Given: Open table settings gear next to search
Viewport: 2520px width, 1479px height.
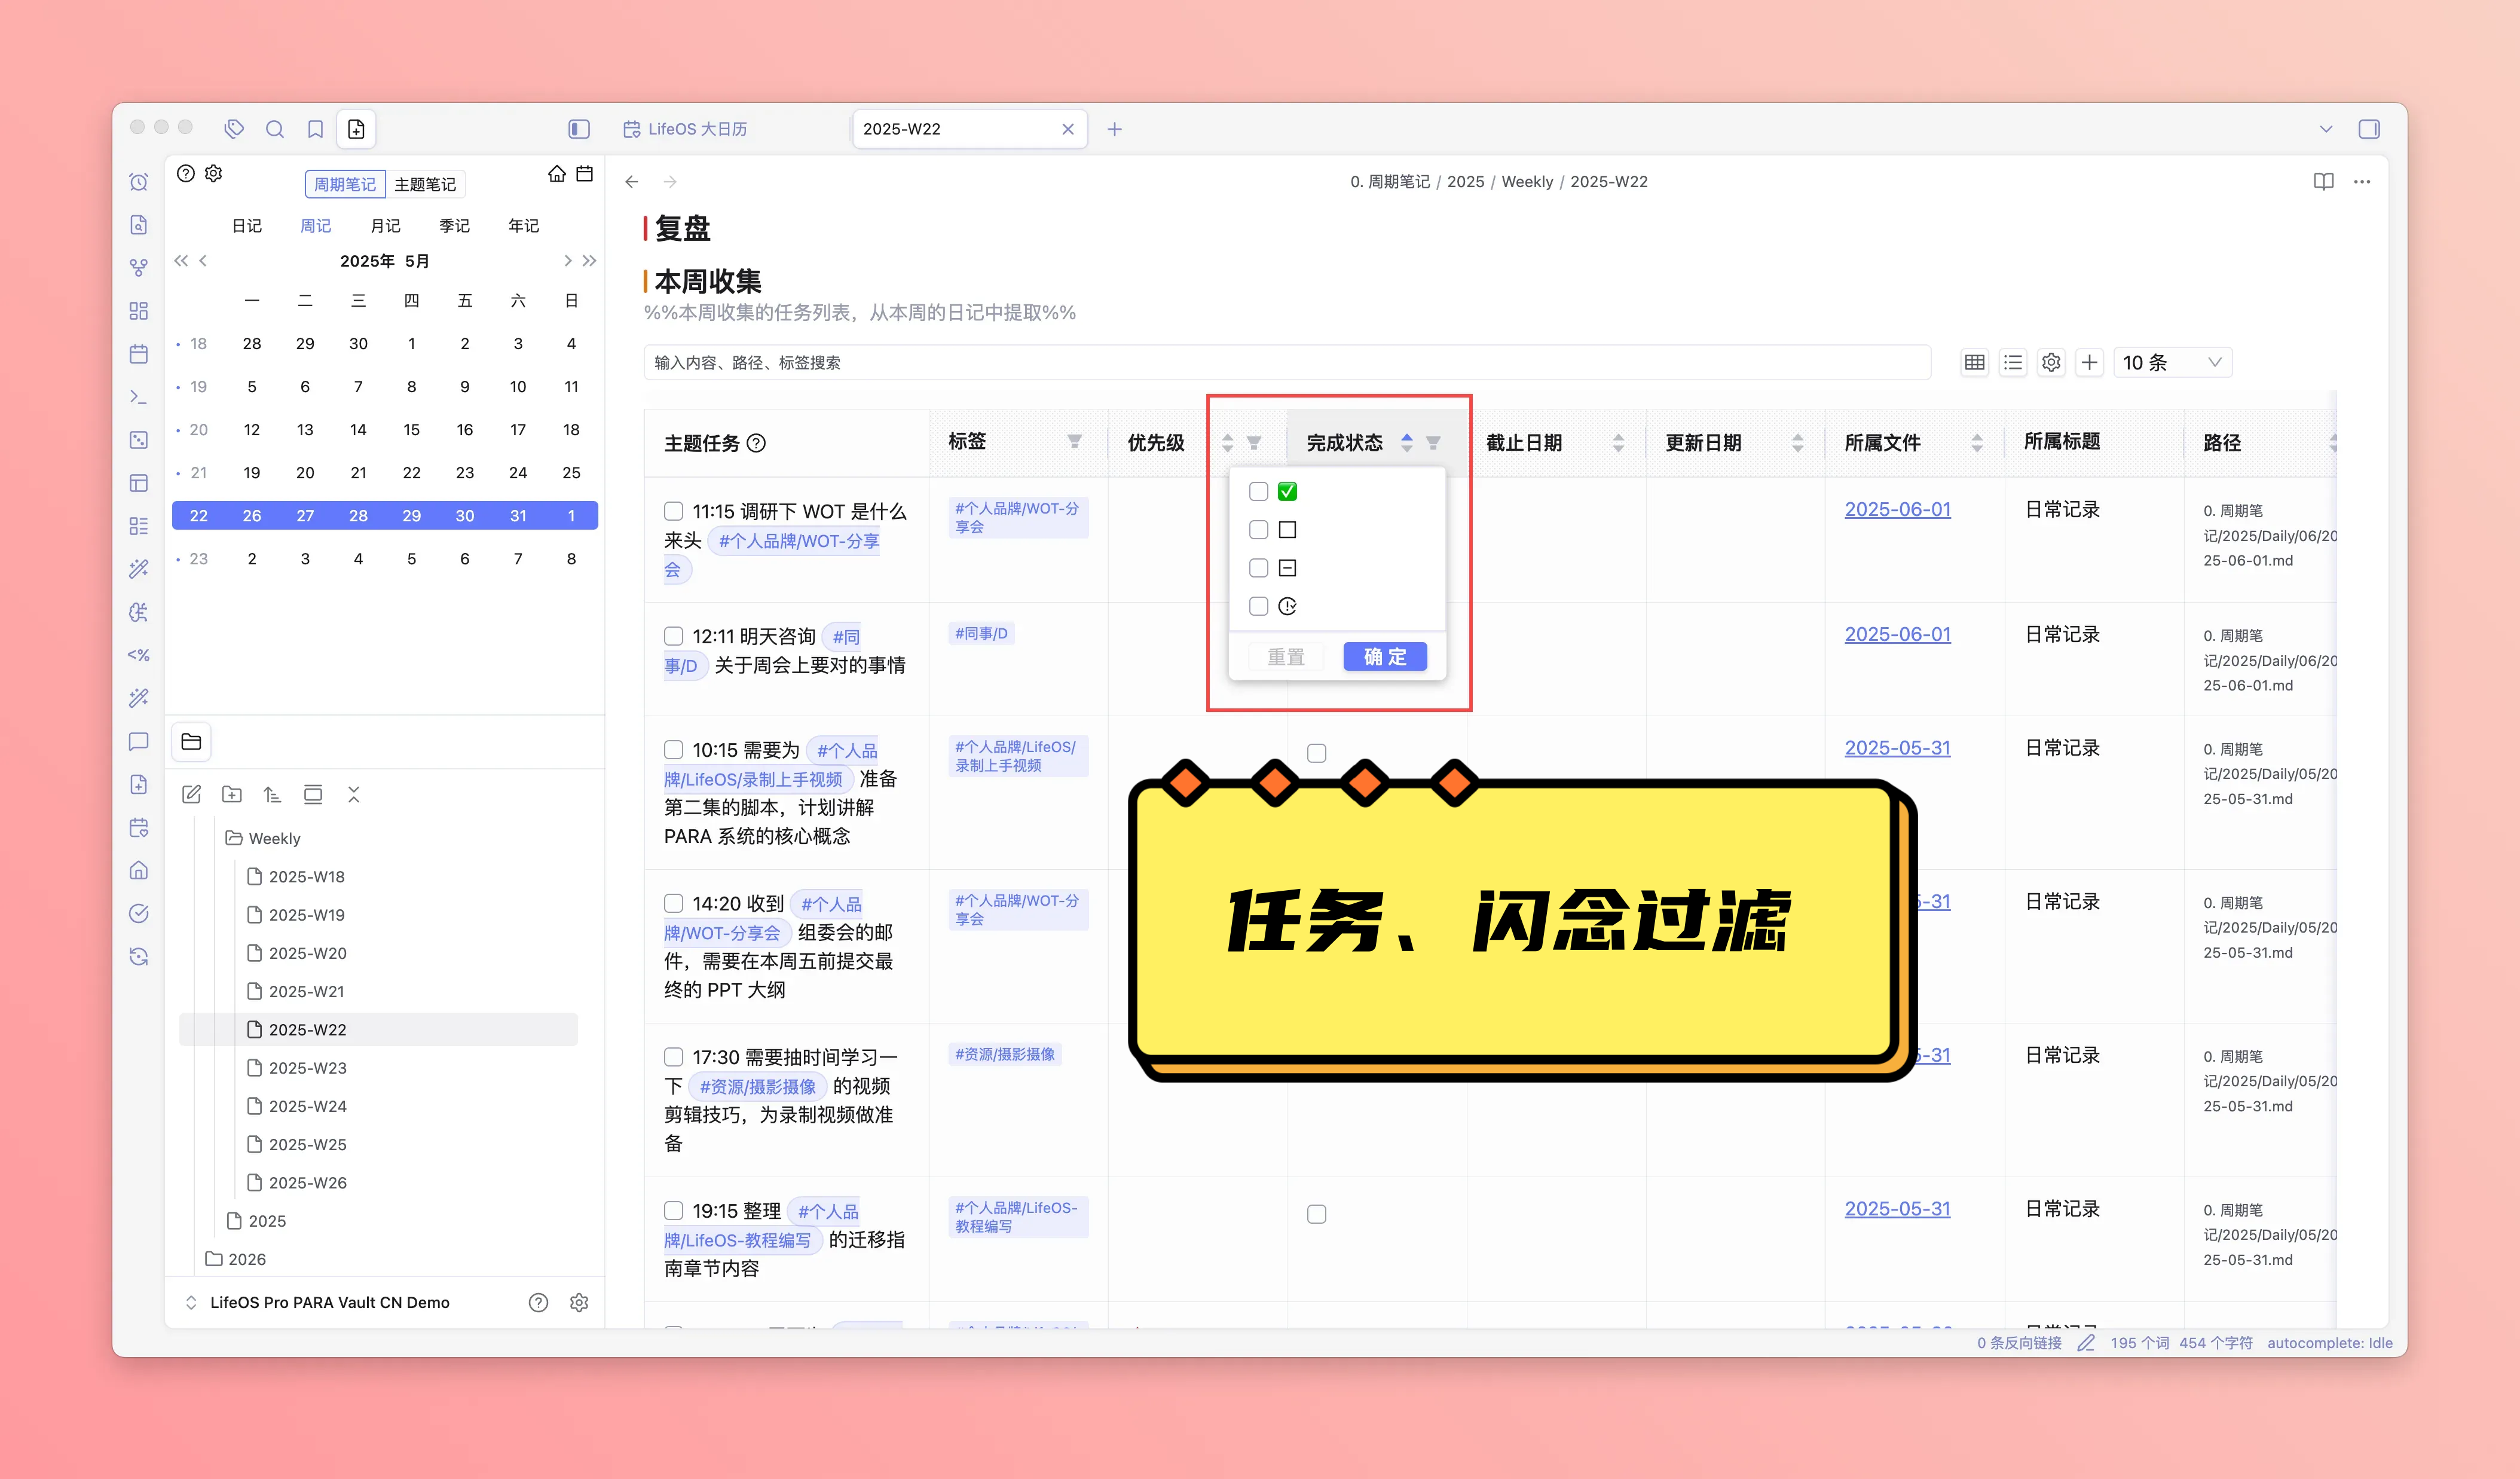Looking at the screenshot, I should click(2051, 363).
